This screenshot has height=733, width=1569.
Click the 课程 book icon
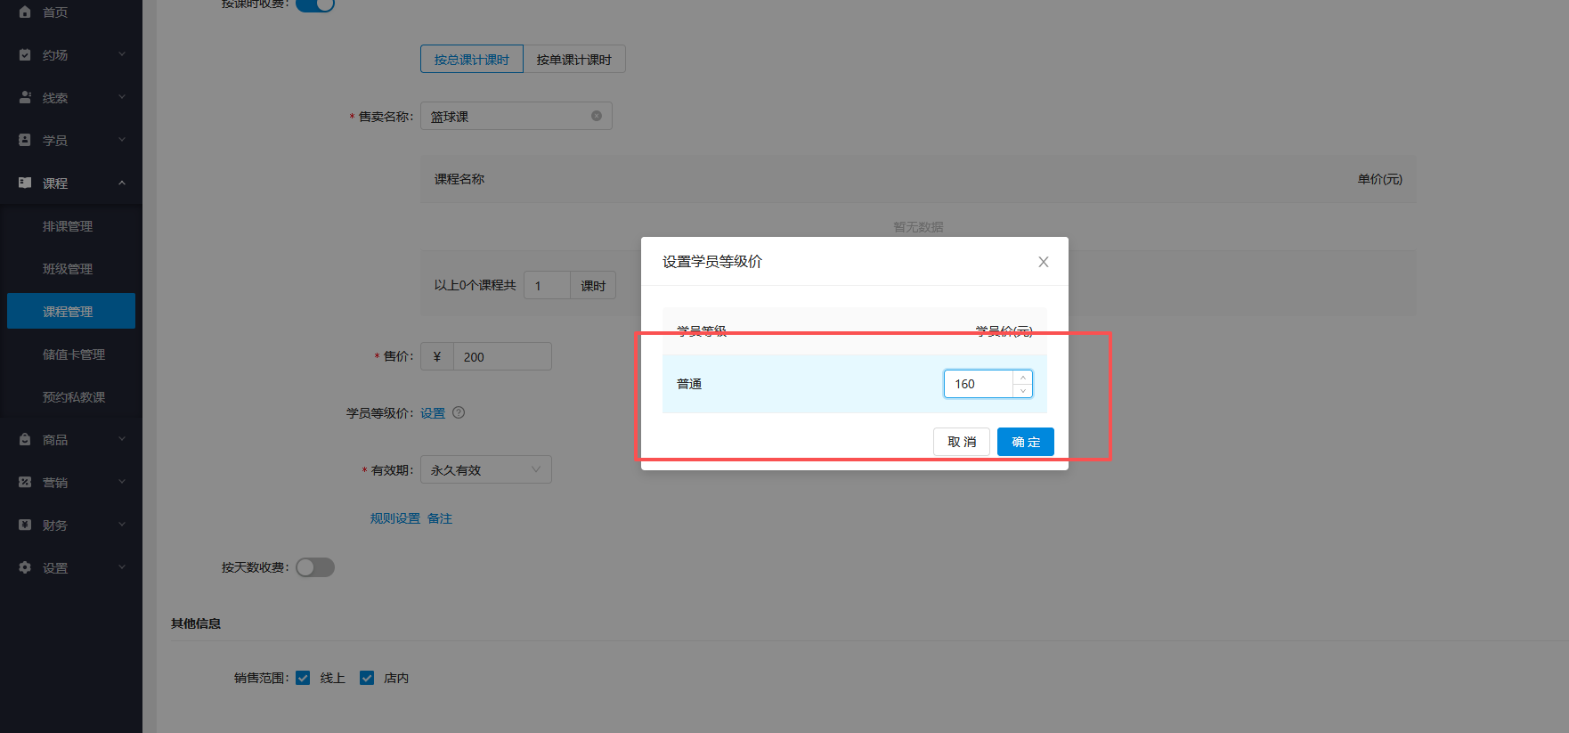point(25,183)
